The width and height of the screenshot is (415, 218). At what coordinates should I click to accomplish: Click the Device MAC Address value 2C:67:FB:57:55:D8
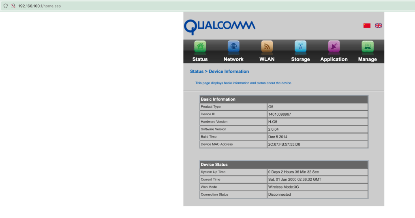(284, 144)
